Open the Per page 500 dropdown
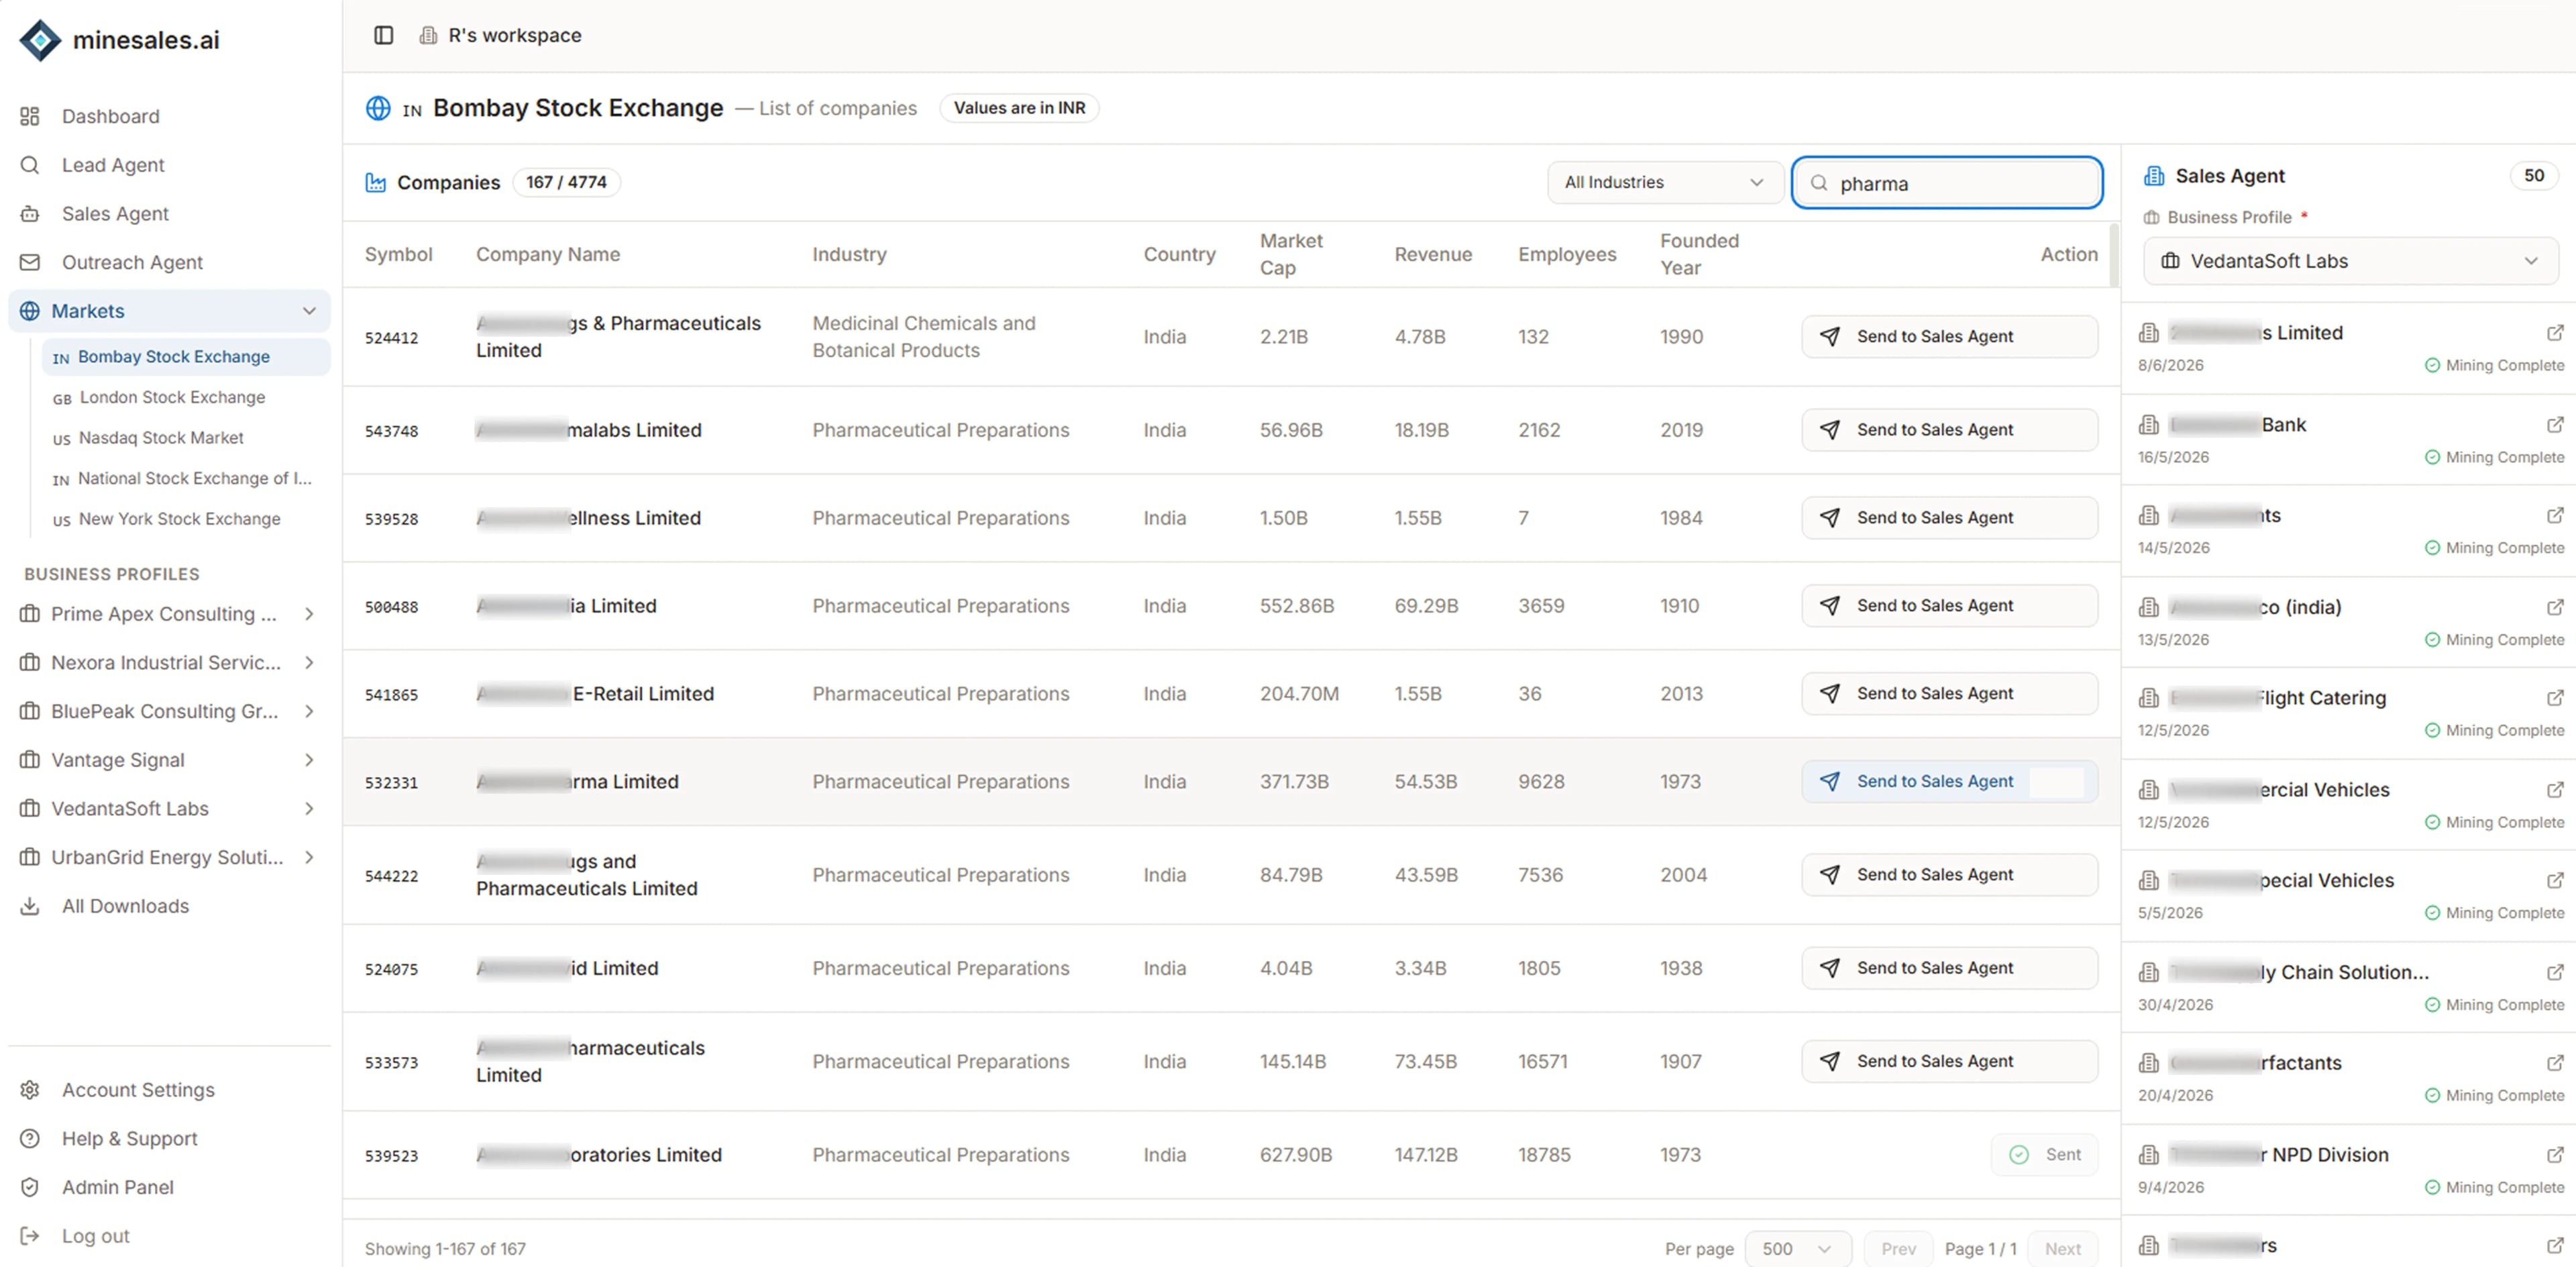Image resolution: width=2576 pixels, height=1267 pixels. [1797, 1249]
